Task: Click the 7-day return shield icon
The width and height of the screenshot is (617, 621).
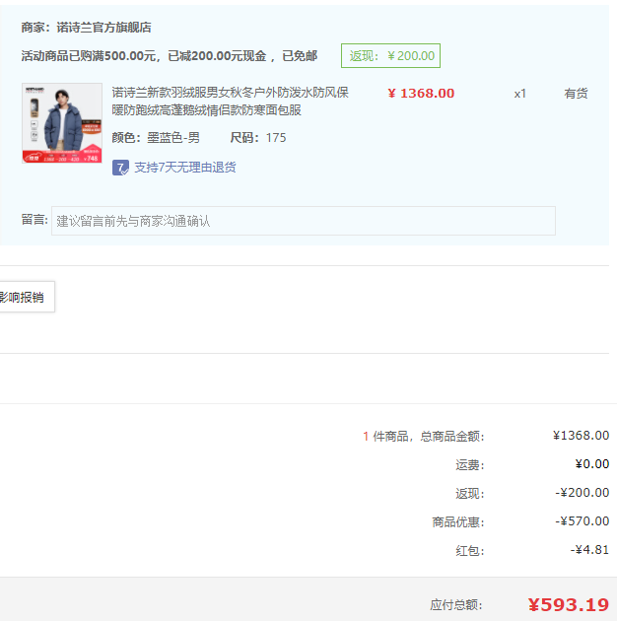Action: point(120,168)
